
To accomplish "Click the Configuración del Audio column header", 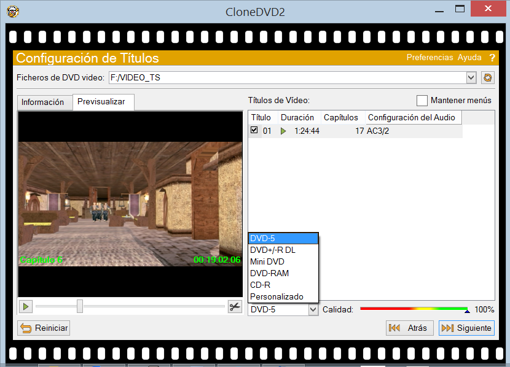I will click(x=413, y=118).
